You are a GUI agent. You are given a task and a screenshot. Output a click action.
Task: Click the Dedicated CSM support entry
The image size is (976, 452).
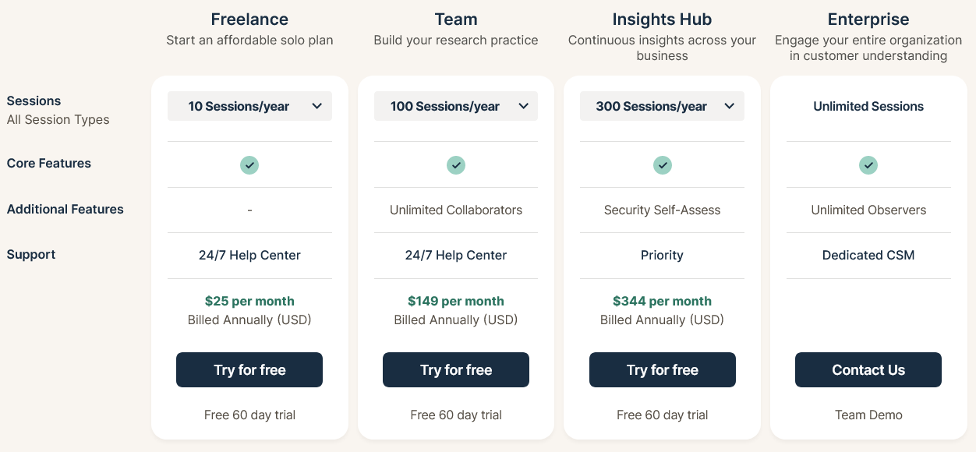pyautogui.click(x=868, y=255)
